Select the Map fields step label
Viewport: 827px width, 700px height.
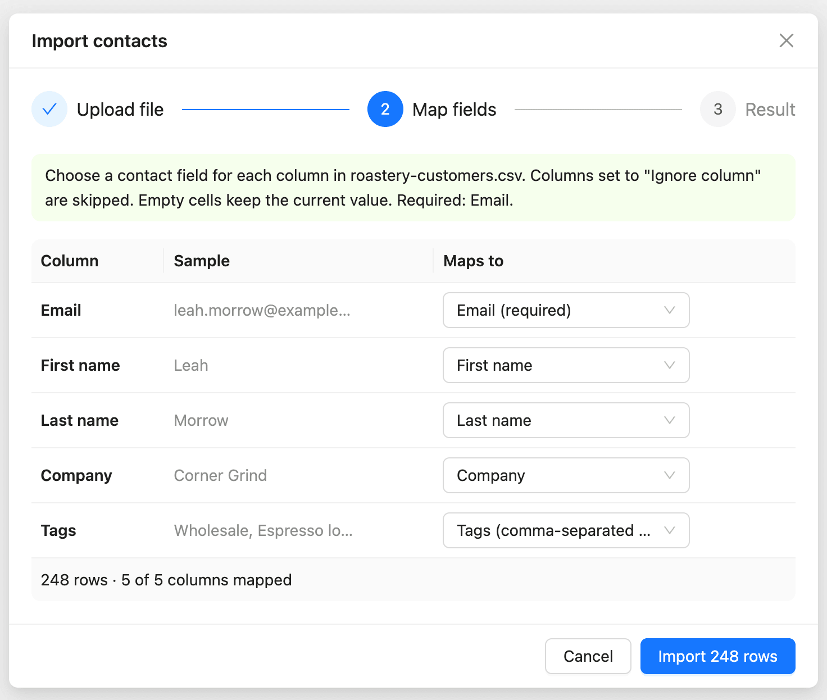455,110
